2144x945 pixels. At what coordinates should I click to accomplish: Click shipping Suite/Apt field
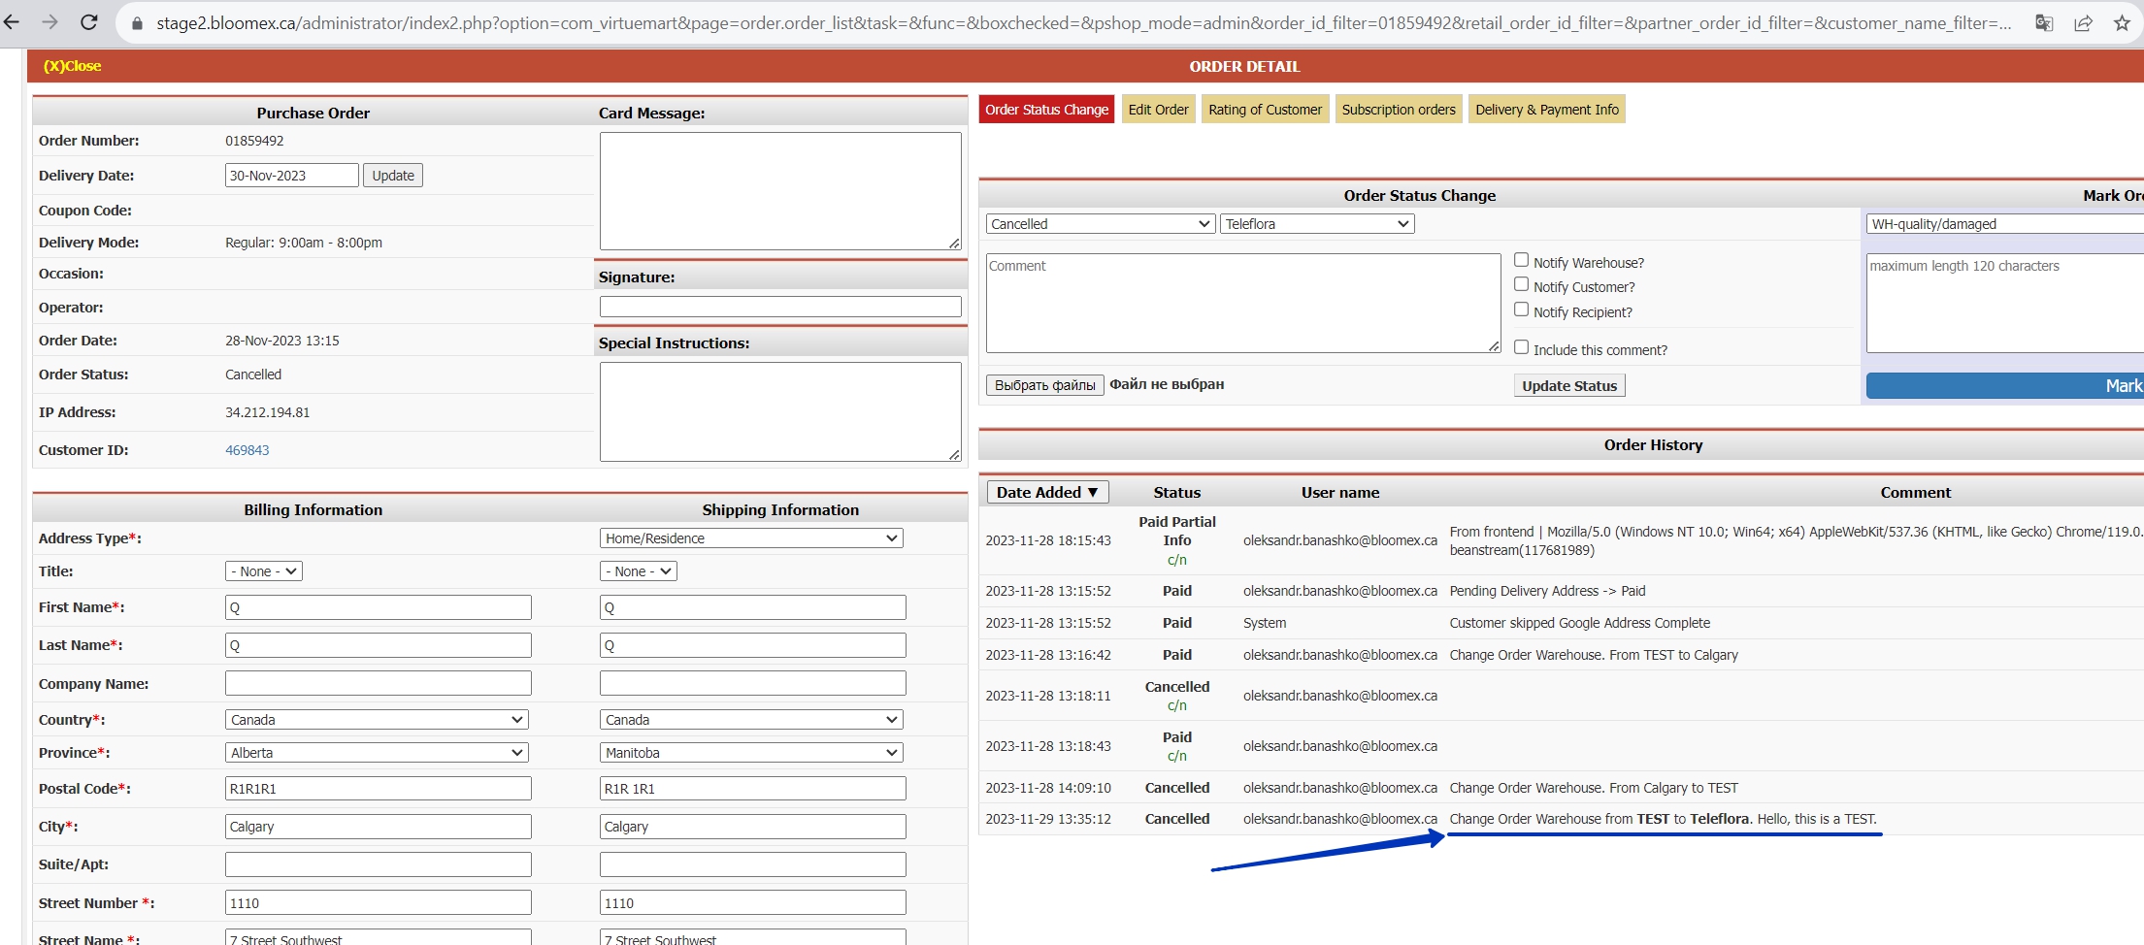(x=752, y=864)
